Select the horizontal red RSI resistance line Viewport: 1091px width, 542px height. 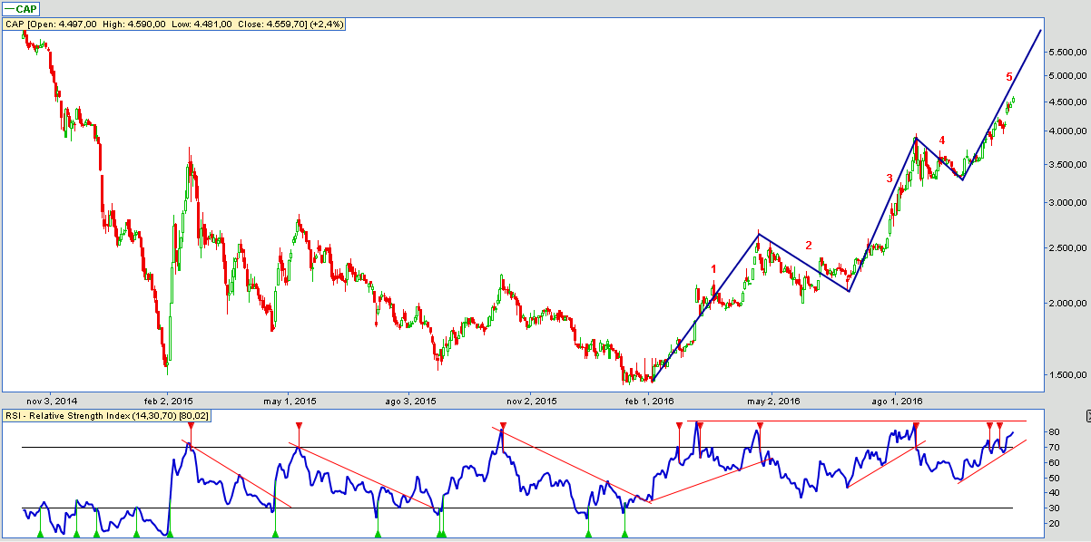862,421
